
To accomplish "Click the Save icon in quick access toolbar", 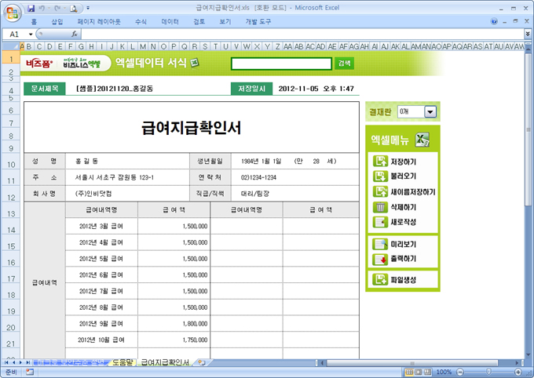I will pyautogui.click(x=31, y=8).
